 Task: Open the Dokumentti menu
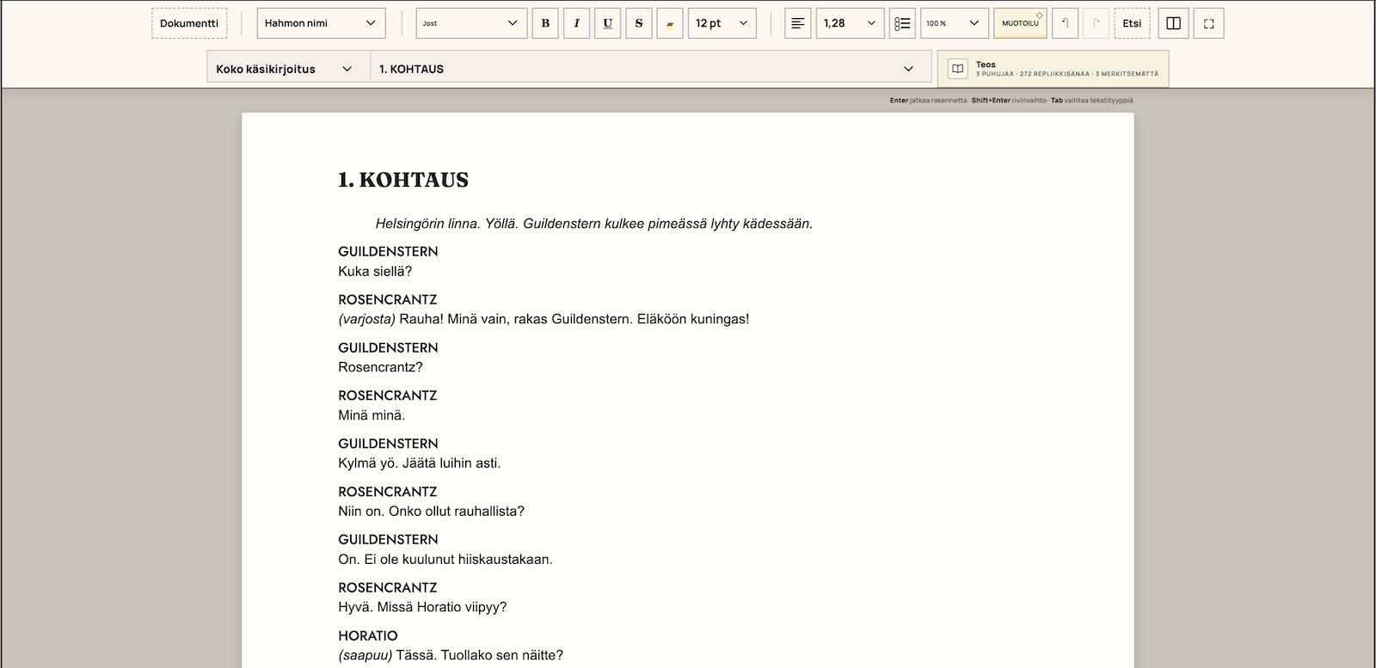coord(189,23)
